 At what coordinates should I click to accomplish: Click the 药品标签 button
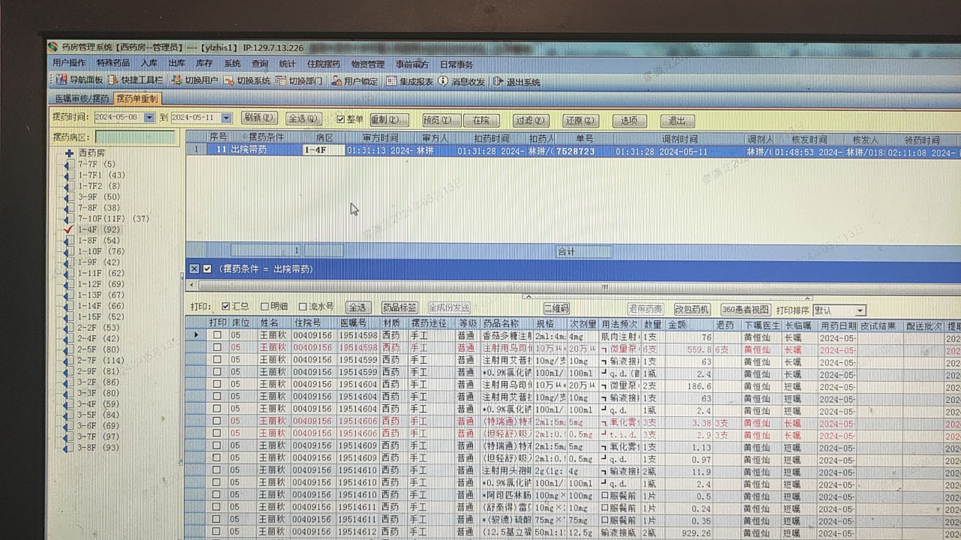(399, 307)
